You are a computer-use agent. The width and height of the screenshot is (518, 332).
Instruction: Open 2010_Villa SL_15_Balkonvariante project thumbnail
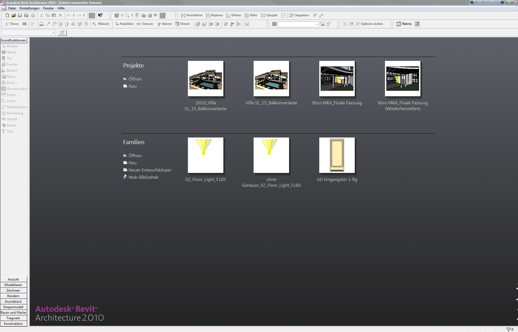(x=206, y=79)
